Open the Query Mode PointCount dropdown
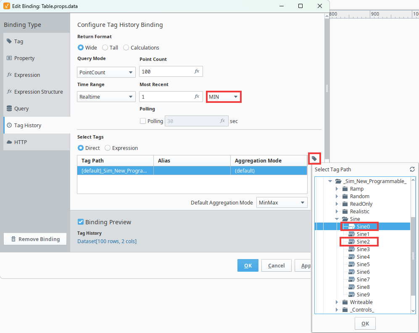This screenshot has width=419, height=333. 106,72
